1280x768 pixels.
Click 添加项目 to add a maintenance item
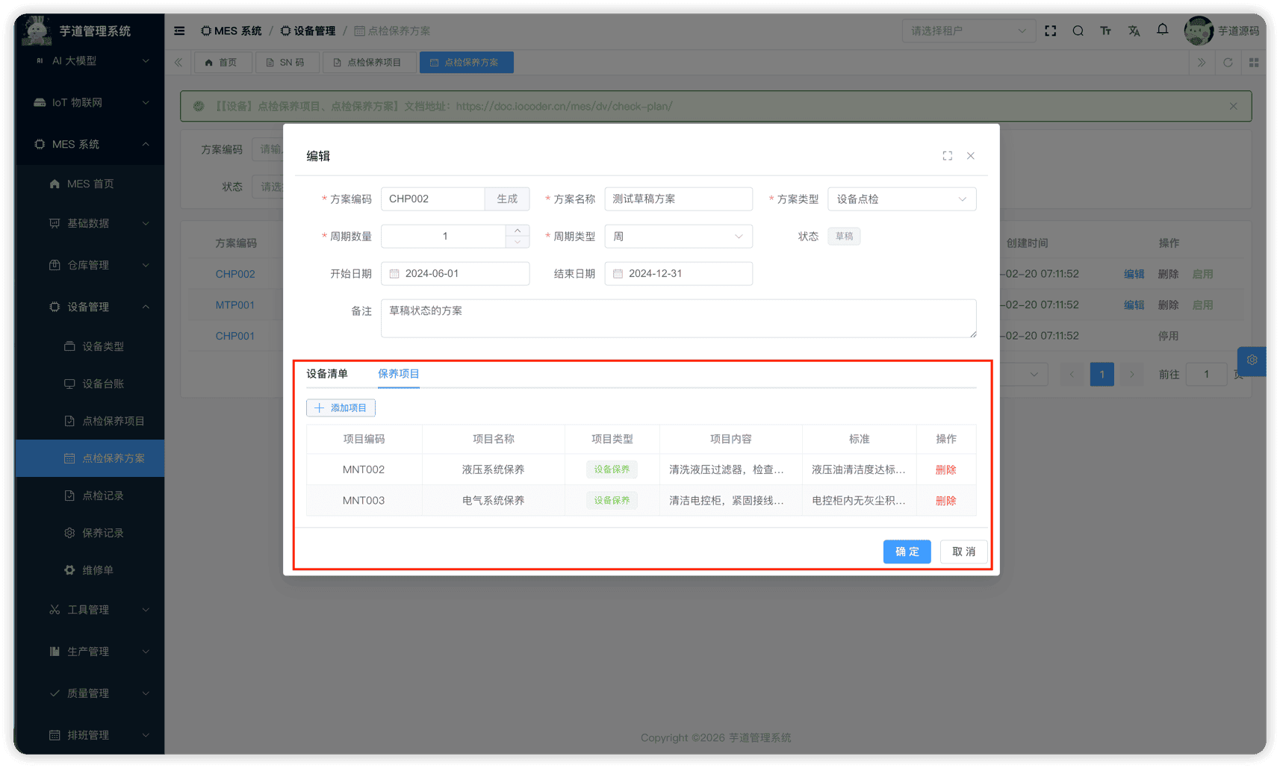[x=341, y=408]
